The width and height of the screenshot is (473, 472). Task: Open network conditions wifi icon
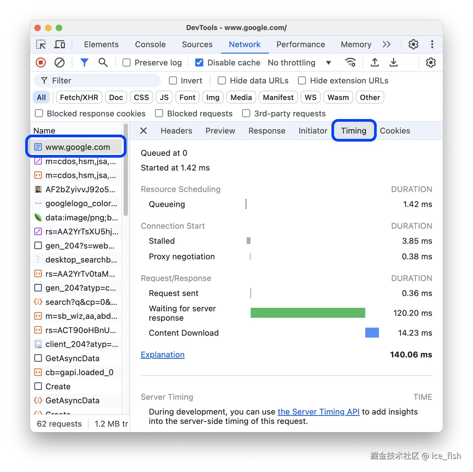[x=350, y=62]
